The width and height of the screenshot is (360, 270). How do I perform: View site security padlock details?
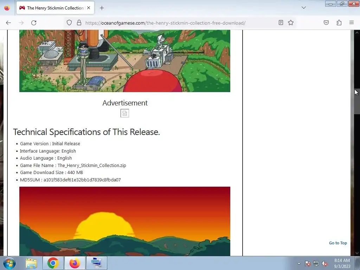(x=79, y=22)
